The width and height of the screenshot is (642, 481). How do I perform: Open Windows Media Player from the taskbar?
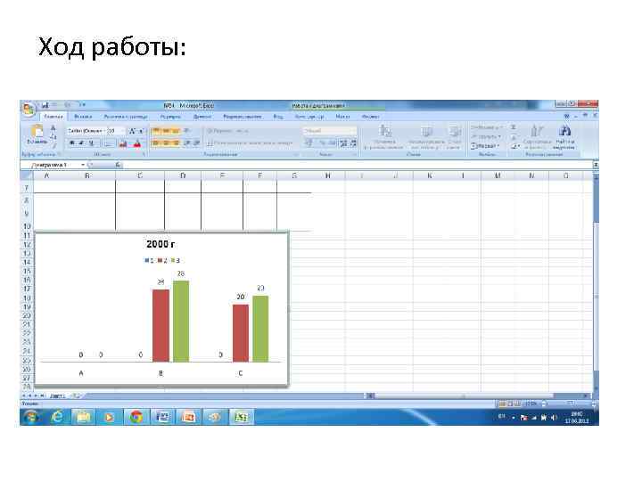[109, 417]
